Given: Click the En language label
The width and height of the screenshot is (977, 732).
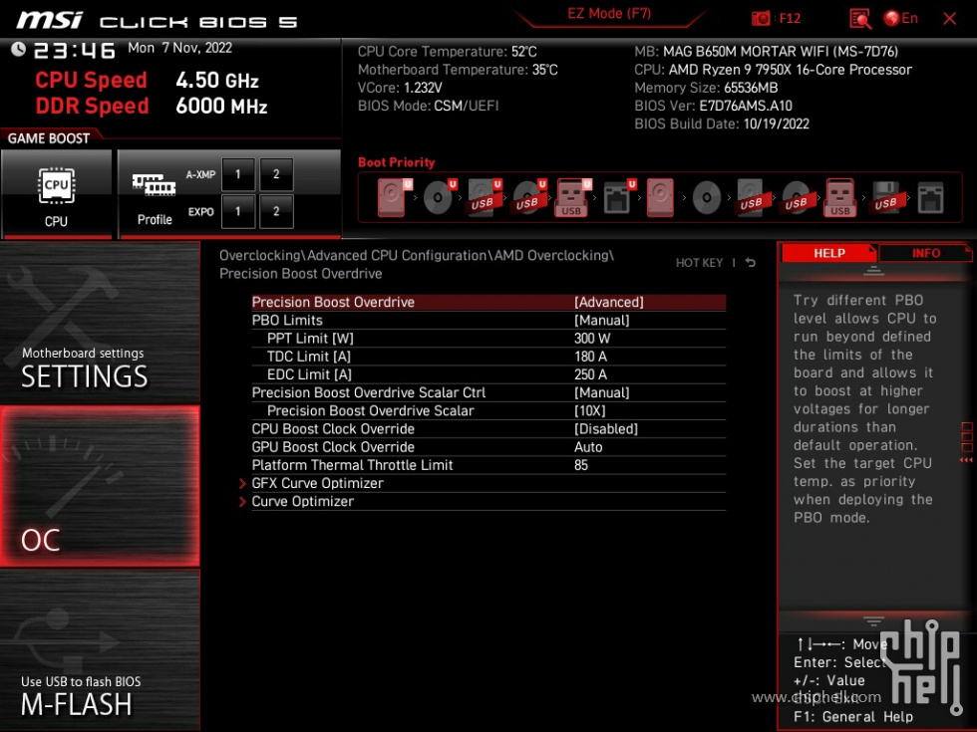Looking at the screenshot, I should (909, 19).
